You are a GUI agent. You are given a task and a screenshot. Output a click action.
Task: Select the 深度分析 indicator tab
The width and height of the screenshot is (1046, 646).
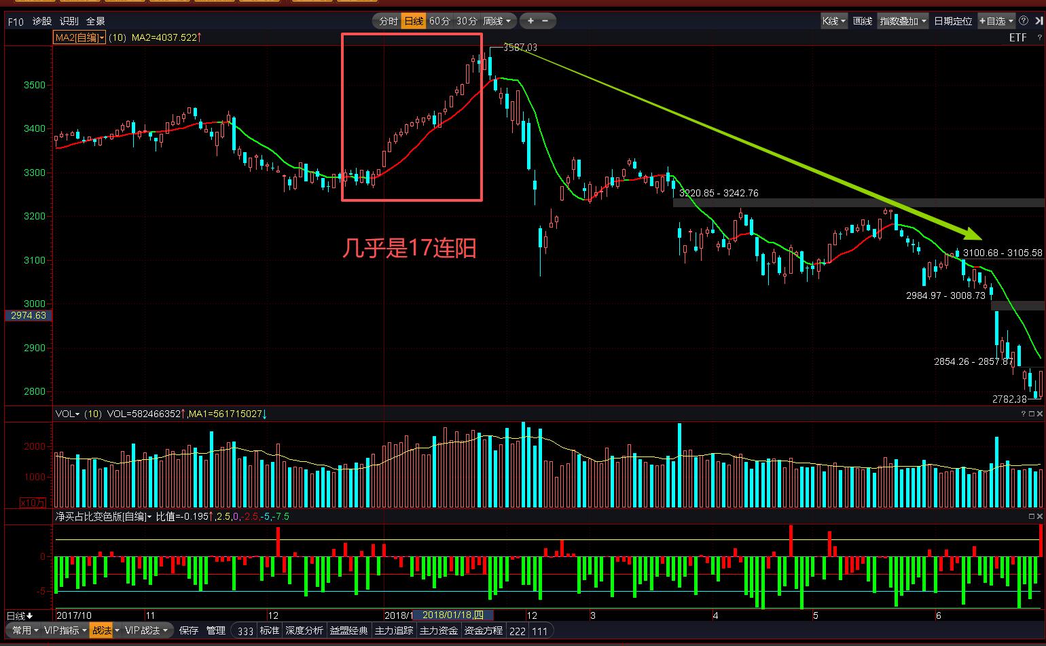304,631
